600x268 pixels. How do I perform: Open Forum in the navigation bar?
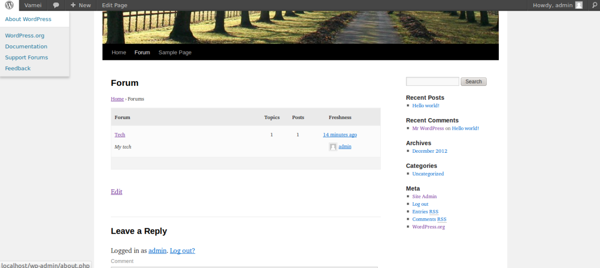[142, 52]
